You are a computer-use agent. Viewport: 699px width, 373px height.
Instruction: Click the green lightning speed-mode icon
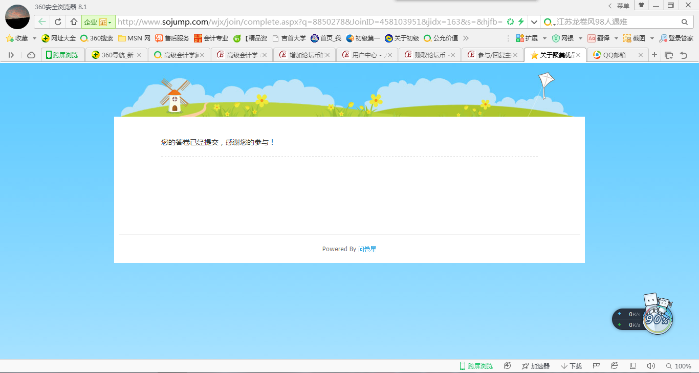521,22
